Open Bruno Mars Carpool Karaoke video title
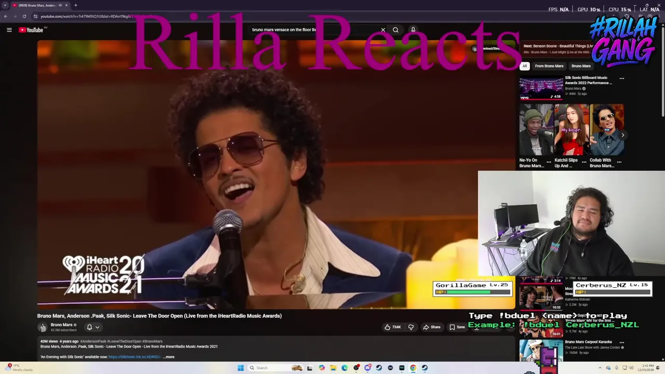The width and height of the screenshot is (665, 374). (588, 342)
